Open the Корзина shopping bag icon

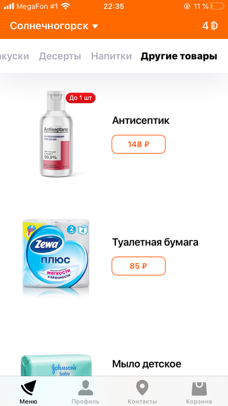pos(199,389)
